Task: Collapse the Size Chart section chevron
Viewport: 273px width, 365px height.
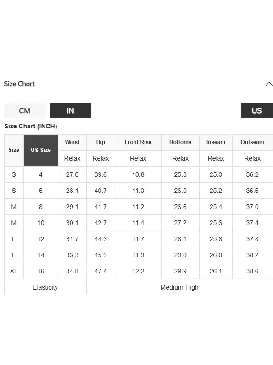Action: (x=269, y=84)
